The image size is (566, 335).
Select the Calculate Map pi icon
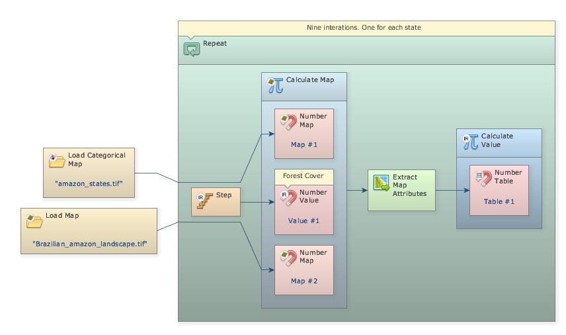(275, 85)
